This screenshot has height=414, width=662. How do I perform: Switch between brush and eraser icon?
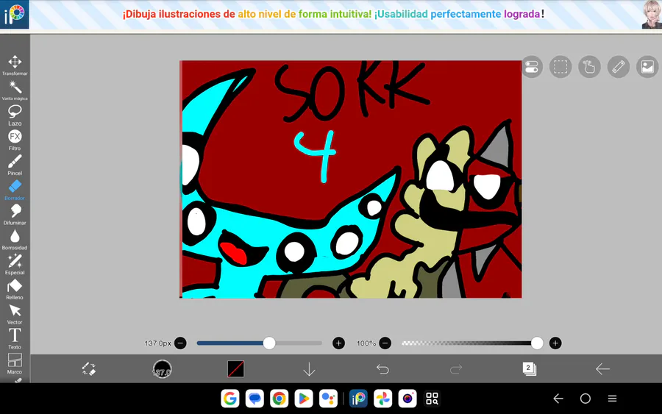coord(89,369)
